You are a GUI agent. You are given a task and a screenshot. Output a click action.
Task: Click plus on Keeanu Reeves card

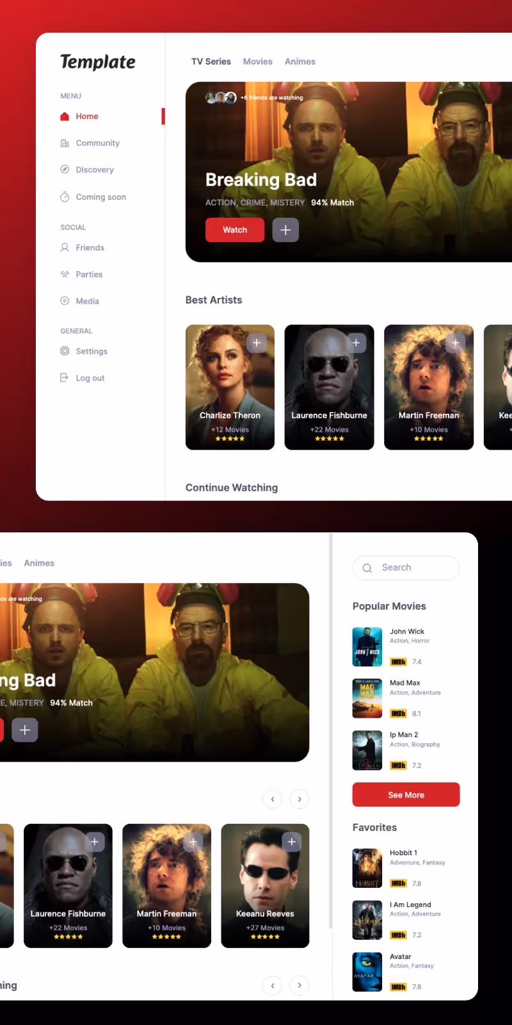pos(292,842)
